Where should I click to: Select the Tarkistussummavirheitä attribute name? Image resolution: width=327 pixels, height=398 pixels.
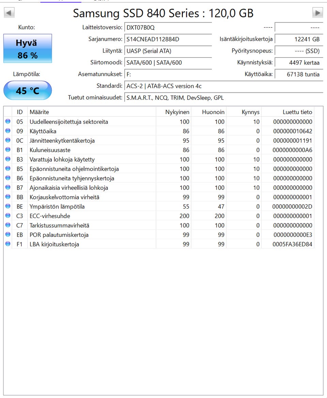pos(60,225)
